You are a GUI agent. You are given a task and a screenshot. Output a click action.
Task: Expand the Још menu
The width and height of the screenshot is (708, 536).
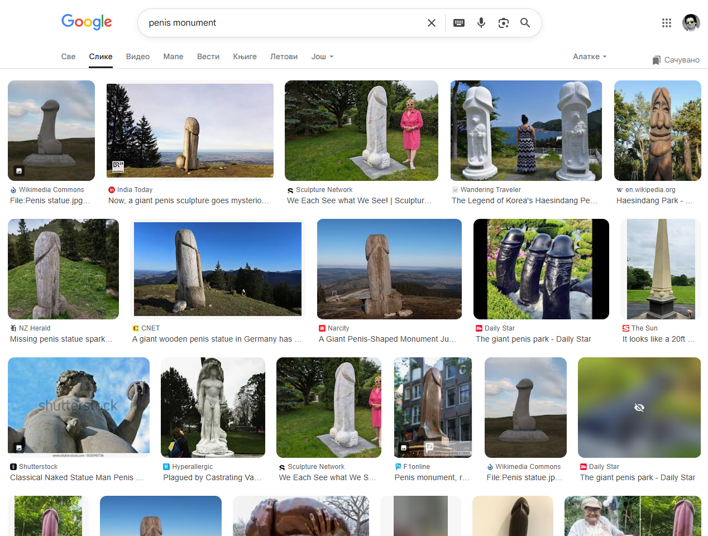coord(322,56)
